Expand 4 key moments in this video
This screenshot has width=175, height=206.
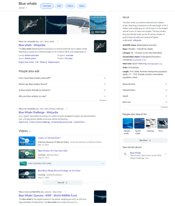62,163
